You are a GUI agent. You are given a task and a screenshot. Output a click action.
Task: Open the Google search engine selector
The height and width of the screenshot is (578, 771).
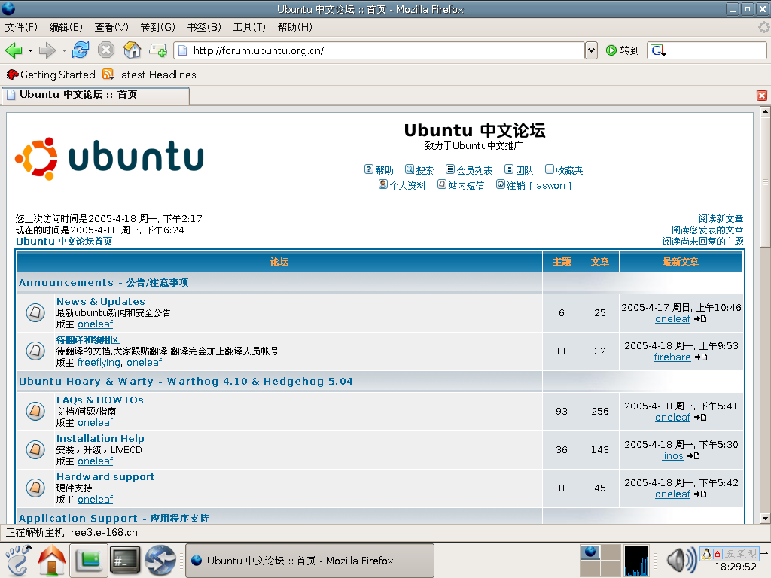[657, 50]
